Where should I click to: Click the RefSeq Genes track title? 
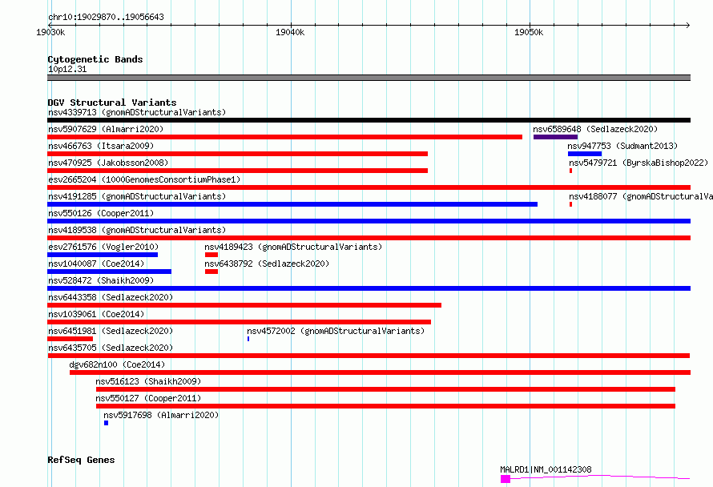(81, 460)
